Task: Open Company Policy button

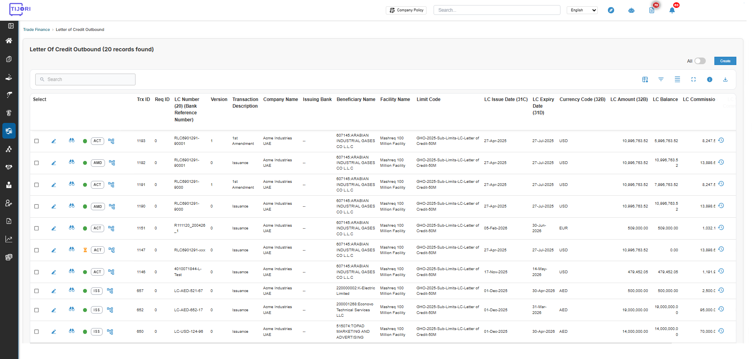Action: click(x=406, y=10)
